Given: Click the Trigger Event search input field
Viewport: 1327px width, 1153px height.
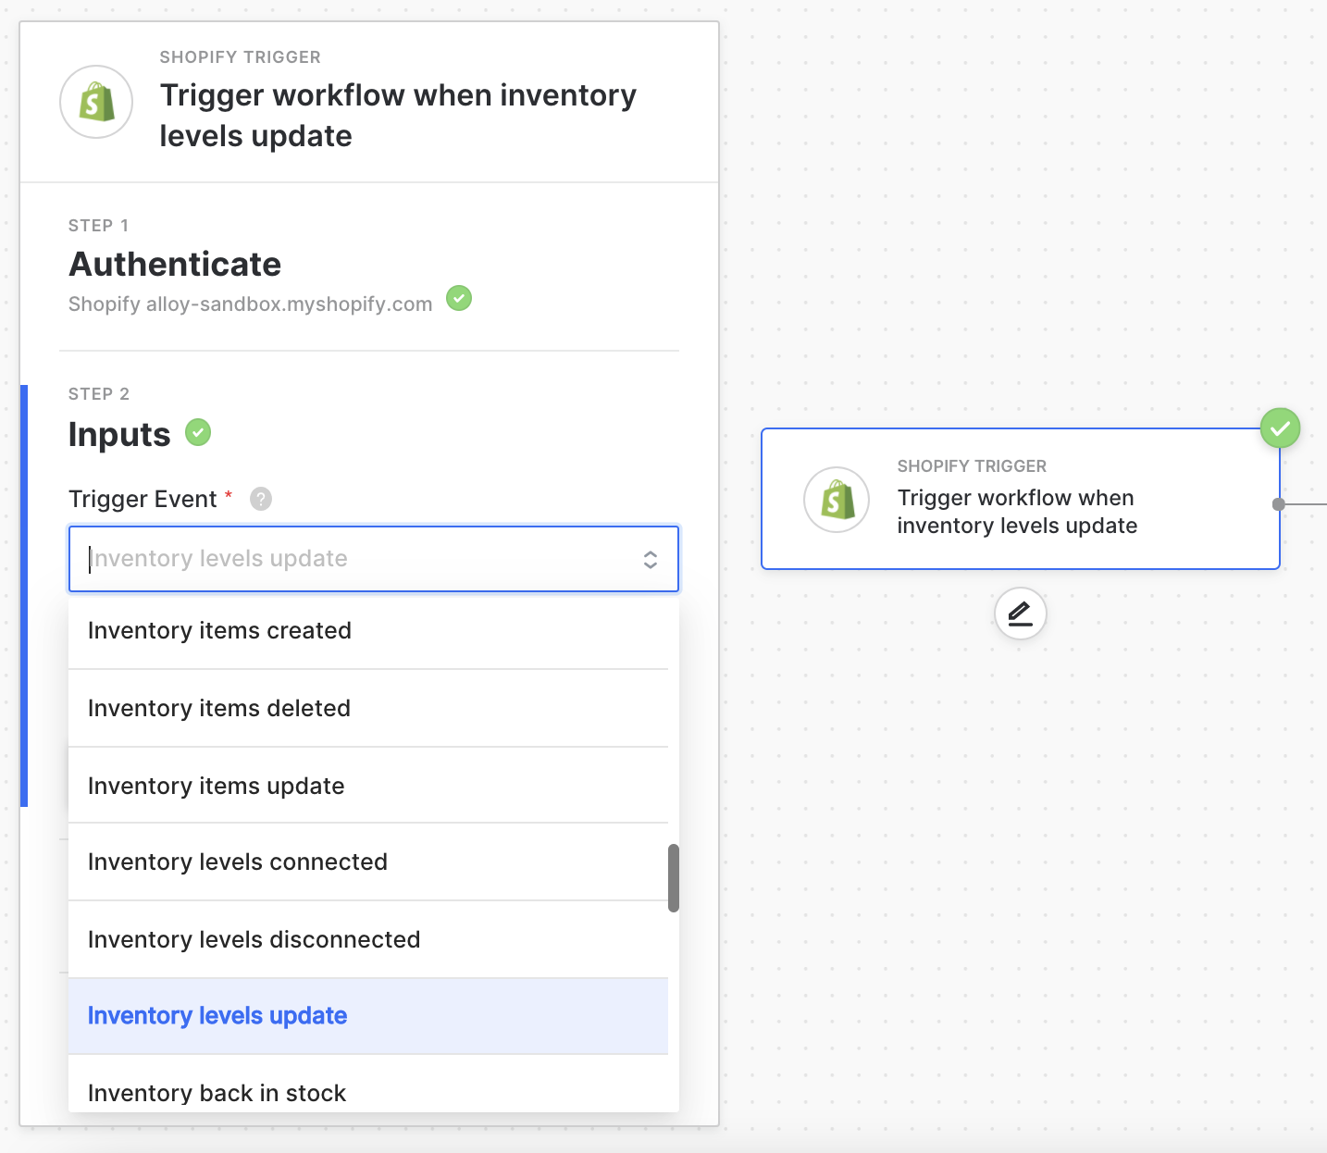Looking at the screenshot, I should (352, 559).
